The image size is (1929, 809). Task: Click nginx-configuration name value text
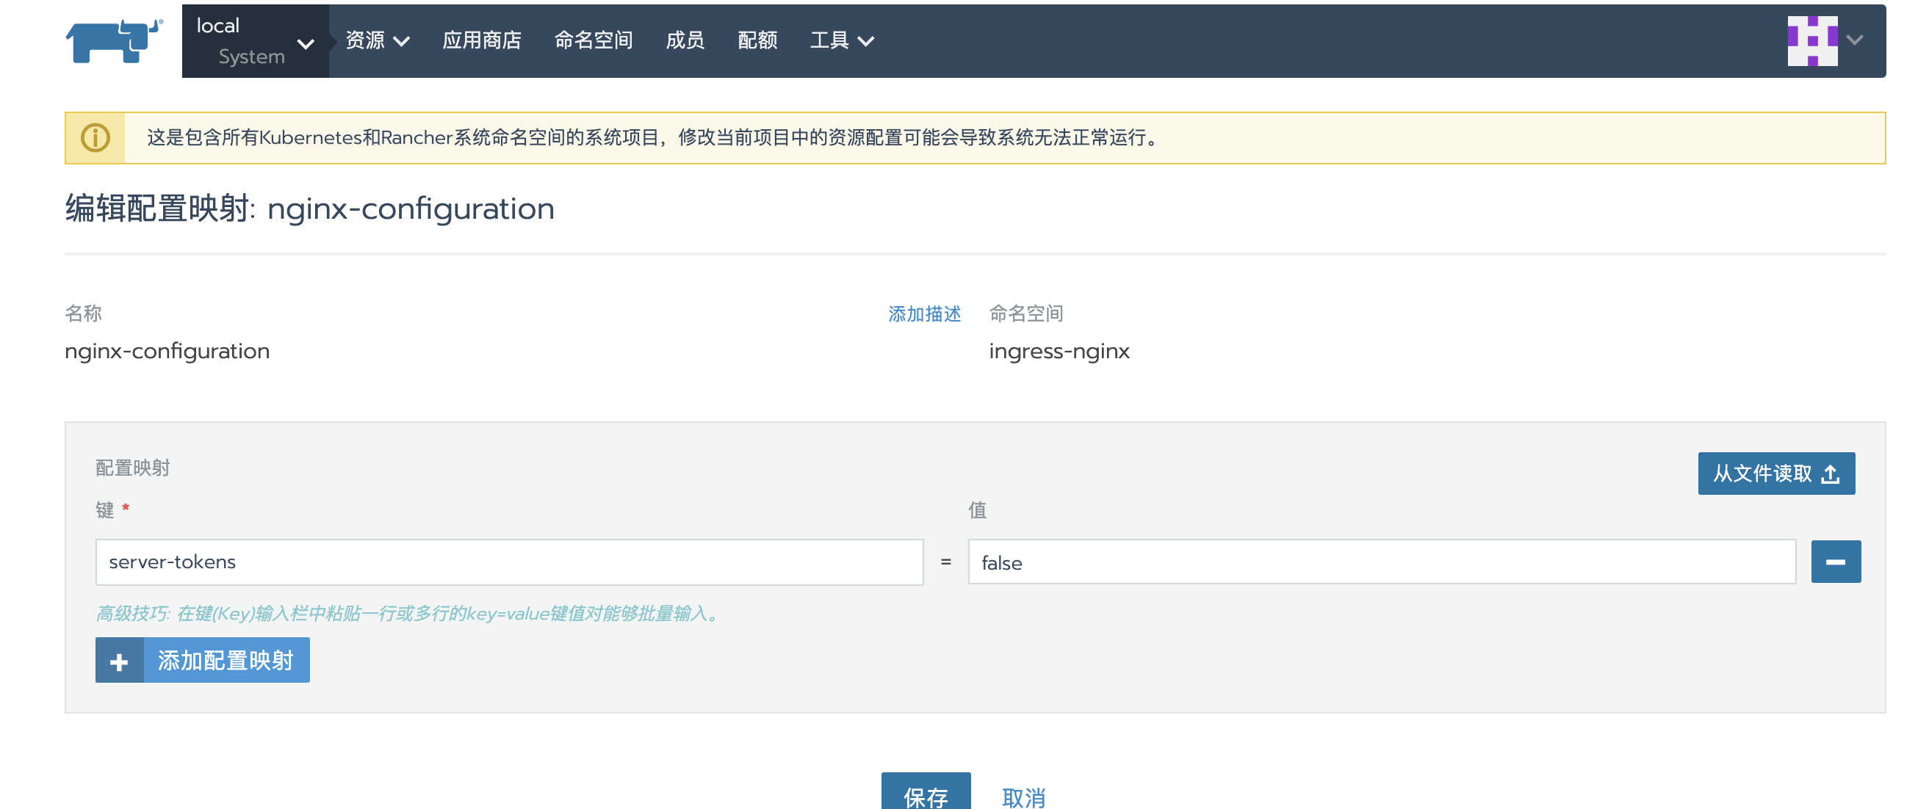167,351
